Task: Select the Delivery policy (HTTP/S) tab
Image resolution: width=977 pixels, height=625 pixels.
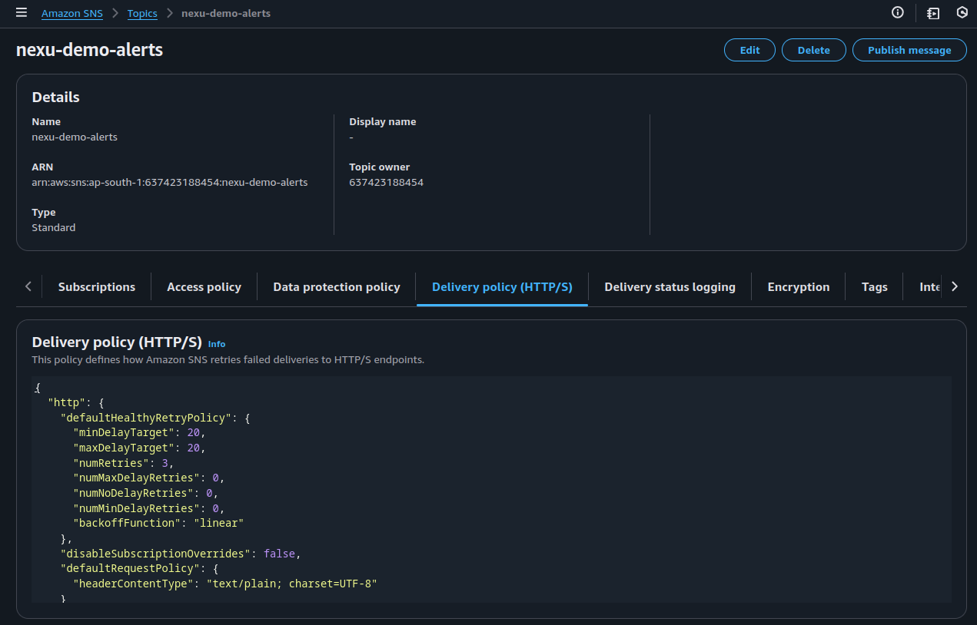Action: pyautogui.click(x=502, y=287)
